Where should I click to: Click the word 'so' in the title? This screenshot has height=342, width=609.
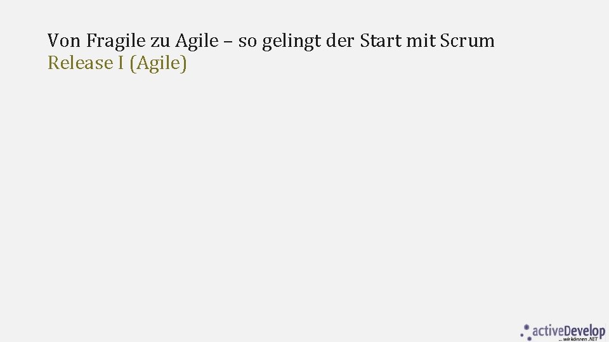(x=247, y=41)
